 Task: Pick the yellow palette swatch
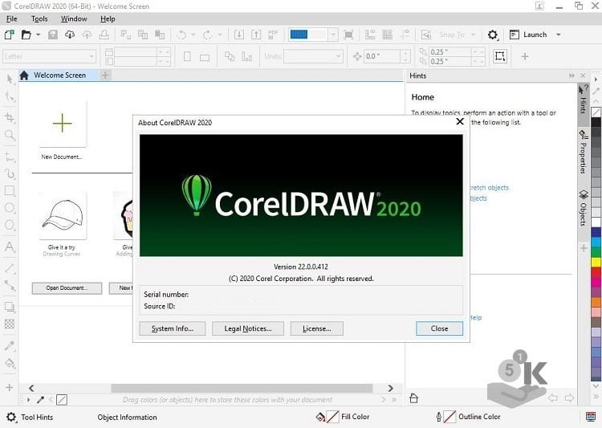(x=596, y=263)
